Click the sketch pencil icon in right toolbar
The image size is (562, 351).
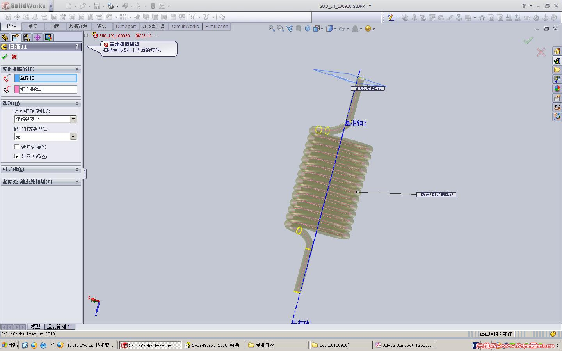tap(391, 17)
